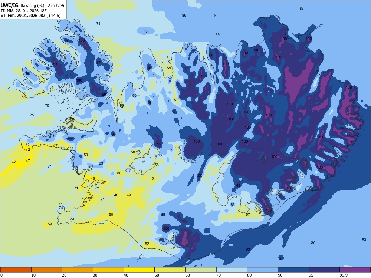Click the legend tick label '30'

click(x=95, y=275)
